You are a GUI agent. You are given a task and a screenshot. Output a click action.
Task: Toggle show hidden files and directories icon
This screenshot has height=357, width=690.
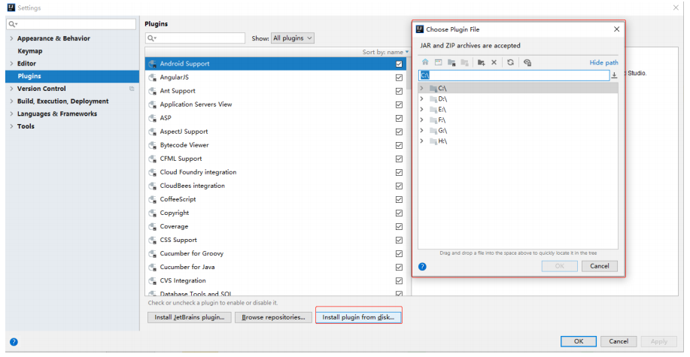527,62
